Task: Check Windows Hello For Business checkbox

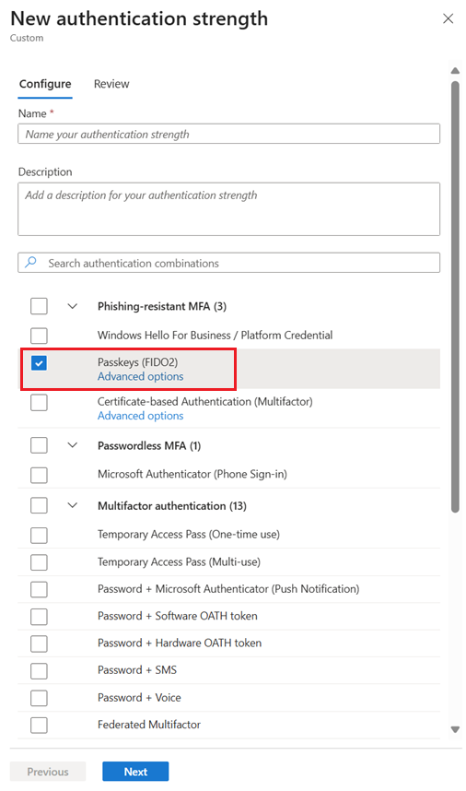Action: [x=39, y=336]
